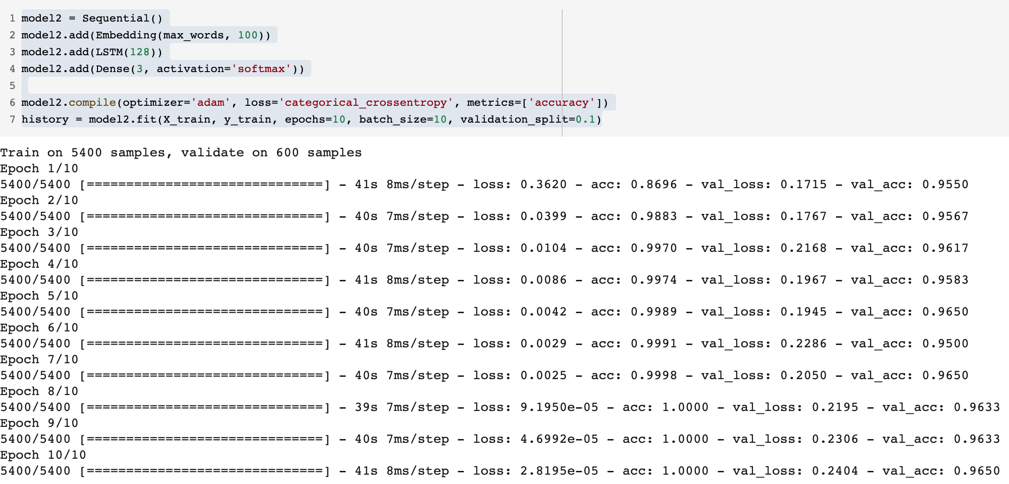Click the loss value 0.0399
Screen dimensions: 1009x484
pos(543,216)
